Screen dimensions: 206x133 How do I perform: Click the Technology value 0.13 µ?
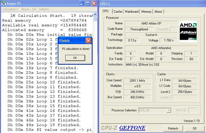point(132,40)
